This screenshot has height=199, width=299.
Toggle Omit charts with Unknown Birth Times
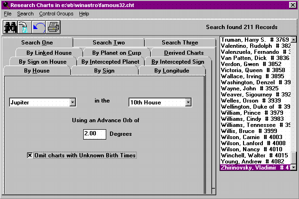[30, 155]
